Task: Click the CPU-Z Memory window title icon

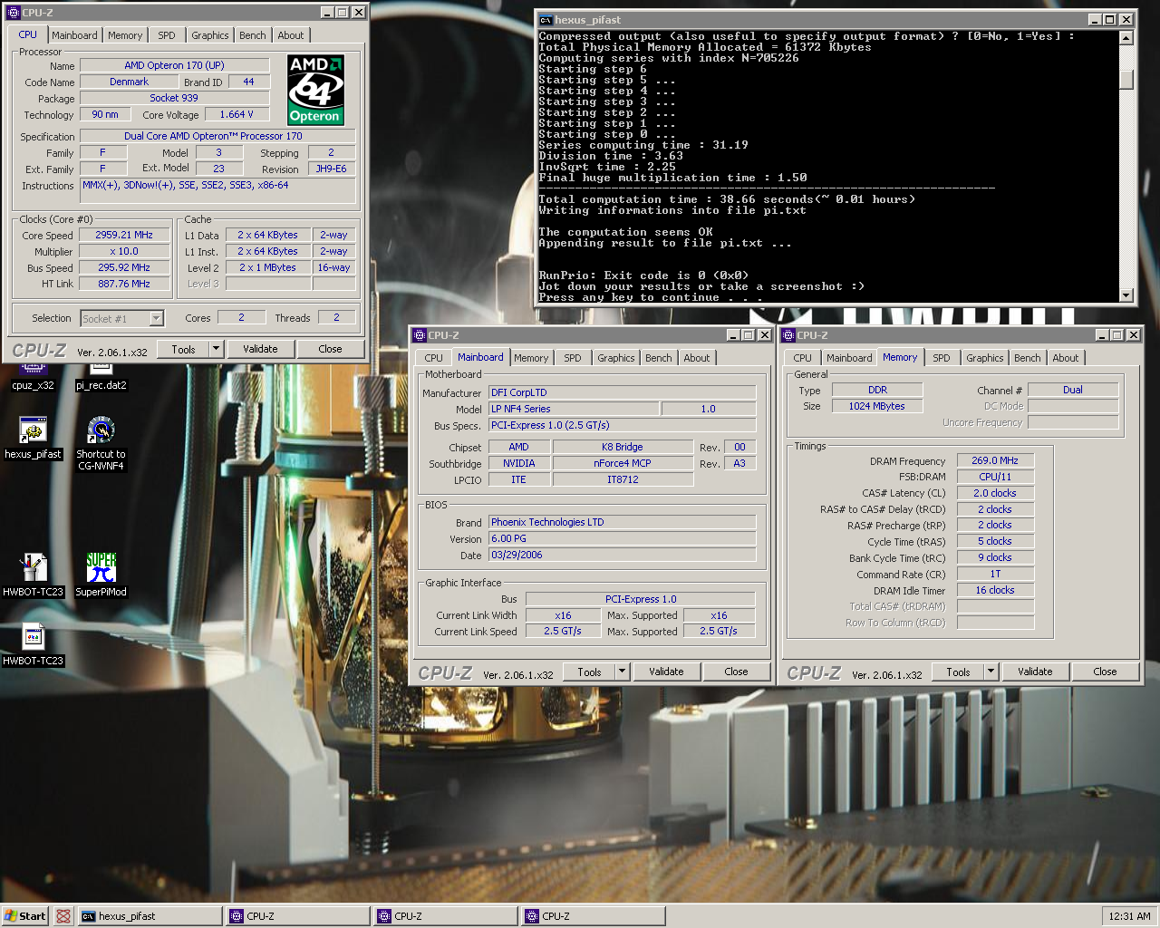Action: point(788,335)
